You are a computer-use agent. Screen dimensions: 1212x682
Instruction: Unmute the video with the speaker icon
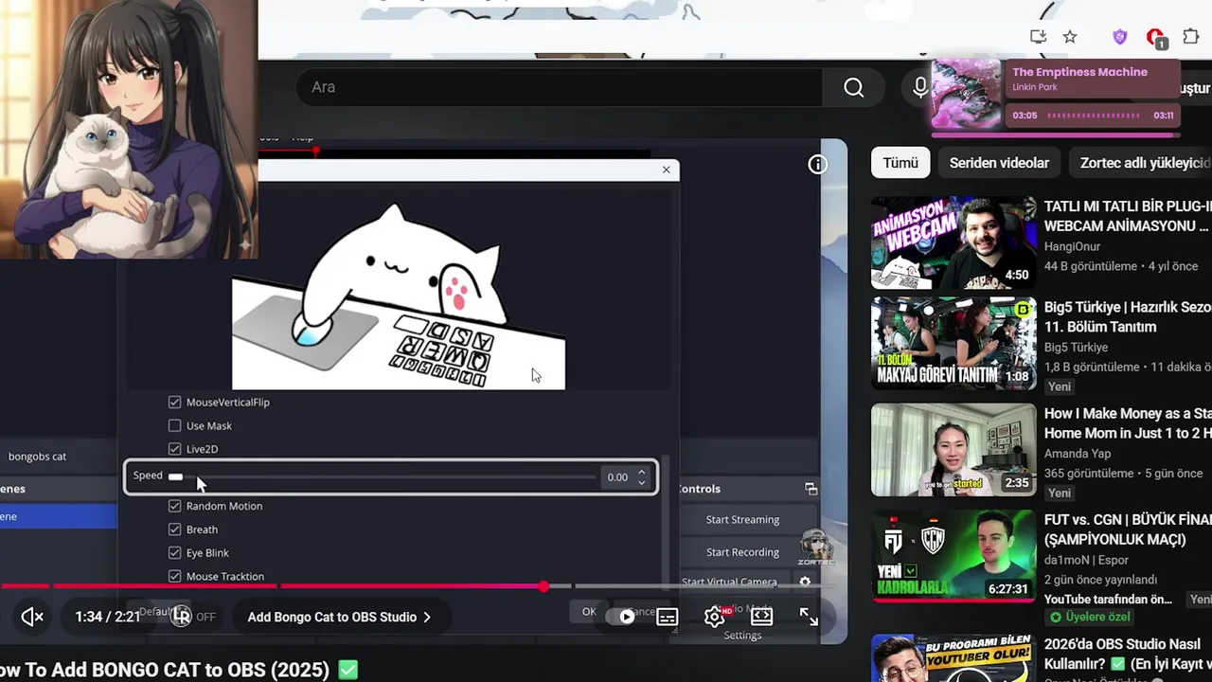click(x=32, y=617)
